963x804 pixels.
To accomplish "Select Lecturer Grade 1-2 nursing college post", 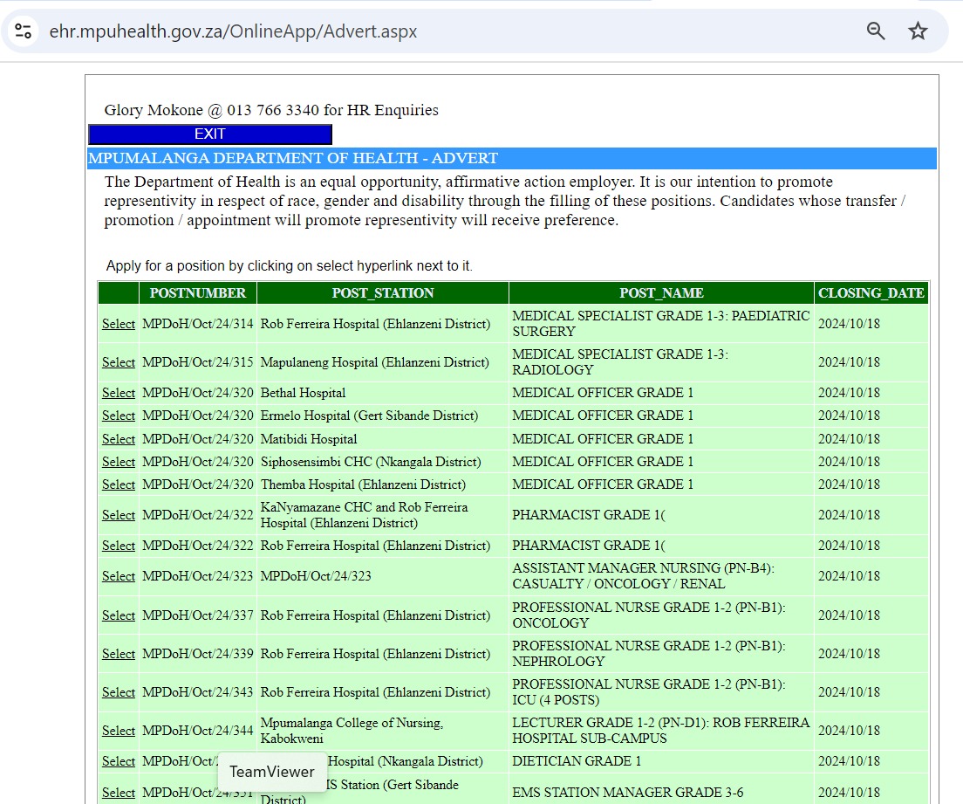I will tap(119, 731).
